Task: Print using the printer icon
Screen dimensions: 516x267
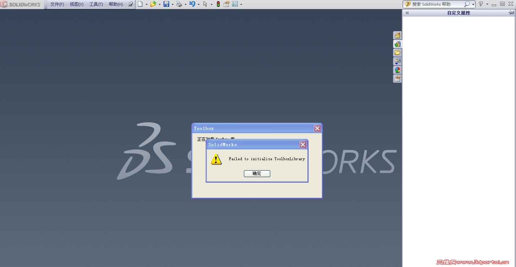Action: pos(179,4)
